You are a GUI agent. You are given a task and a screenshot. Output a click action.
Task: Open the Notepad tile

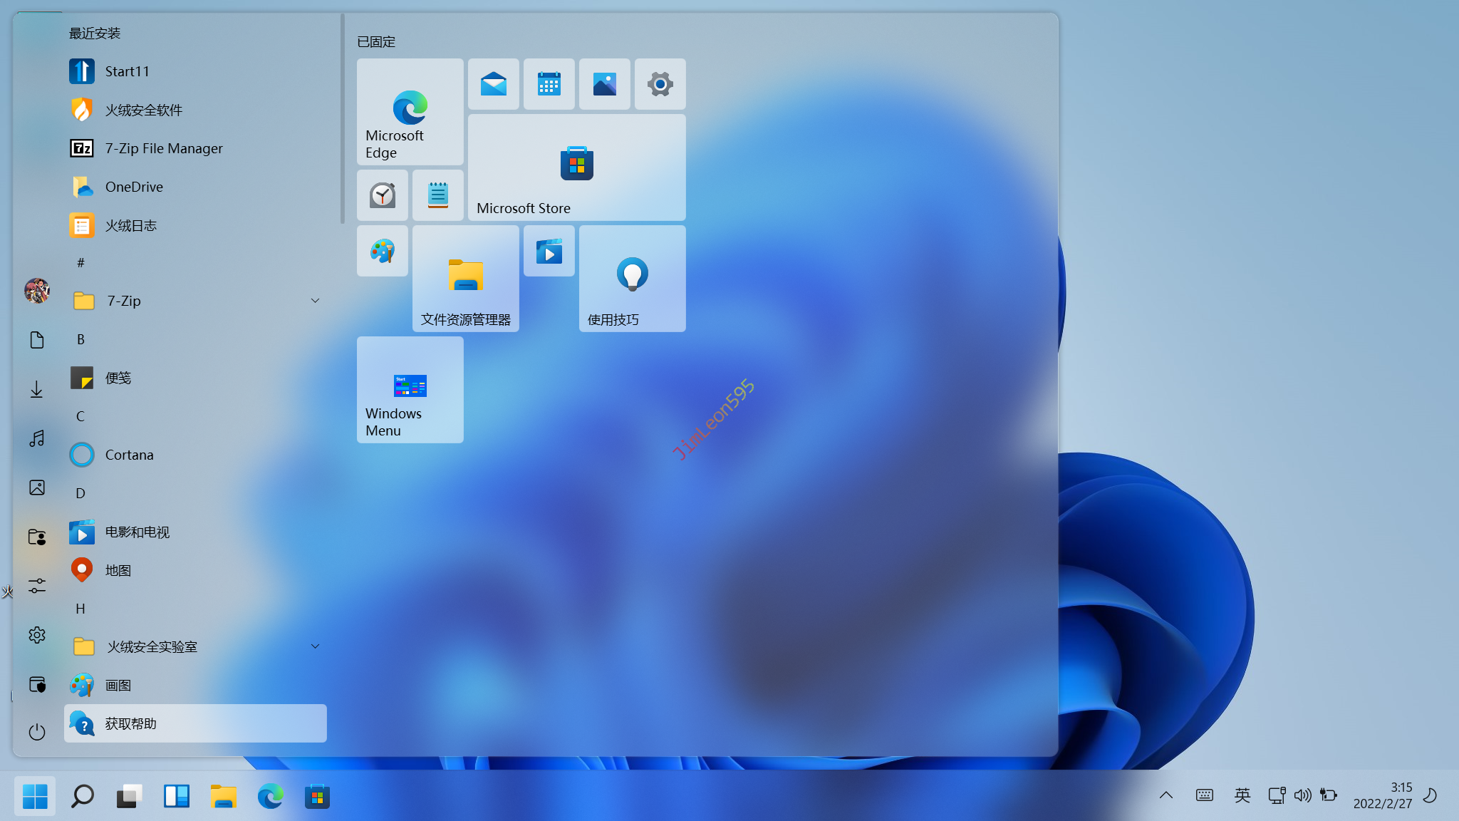point(437,195)
